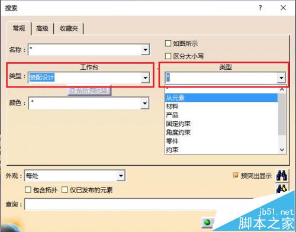The height and width of the screenshot is (232, 296).
Task: Select 材料 in the type list
Action: click(221, 107)
